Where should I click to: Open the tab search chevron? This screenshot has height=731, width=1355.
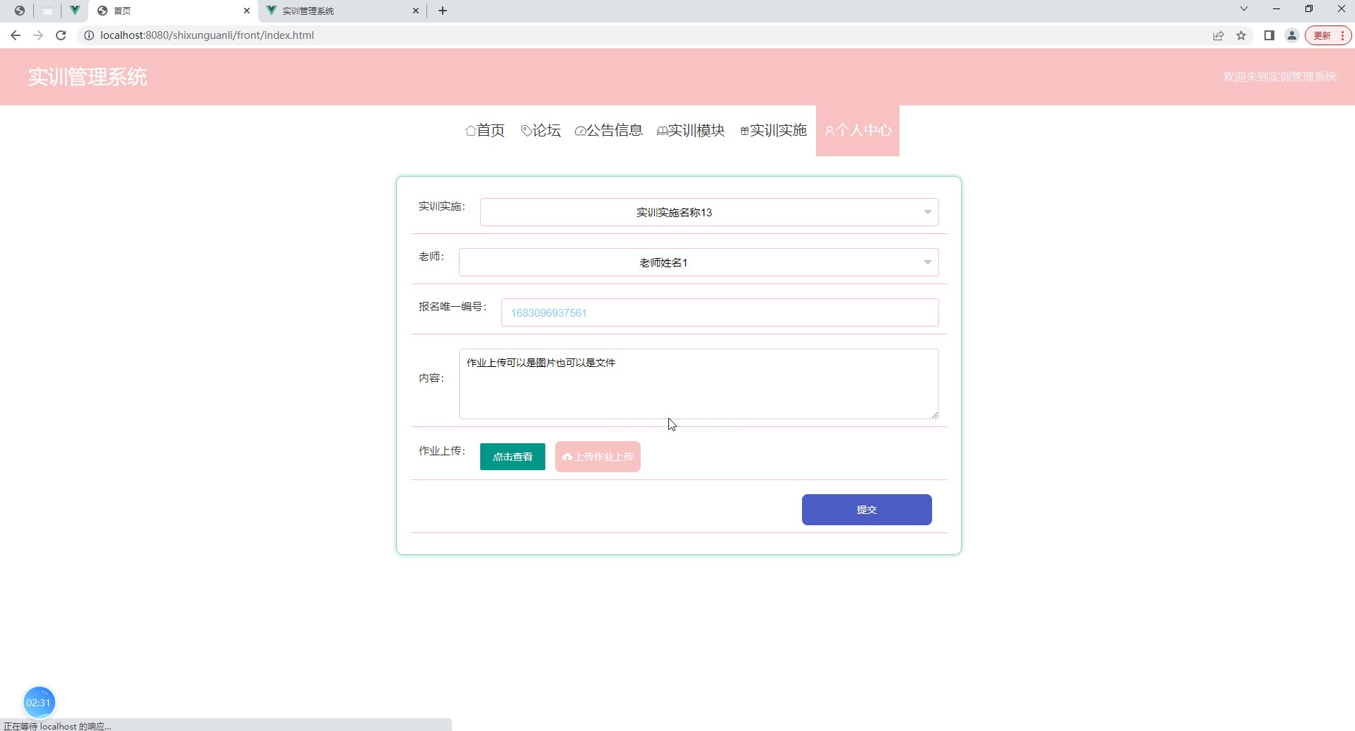[x=1243, y=9]
